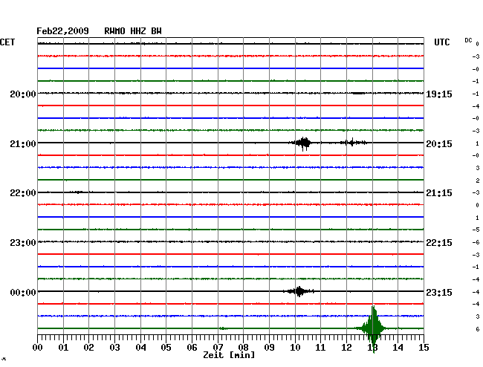The image size is (483, 367).
Task: Click the 09 minute axis label
Action: (269, 347)
